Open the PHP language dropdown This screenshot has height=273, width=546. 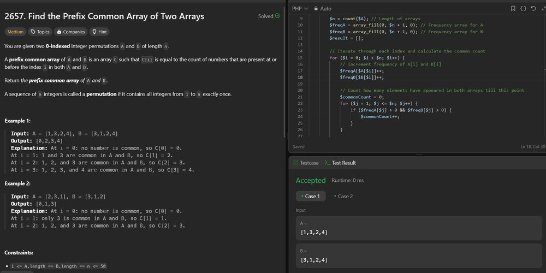coord(300,8)
